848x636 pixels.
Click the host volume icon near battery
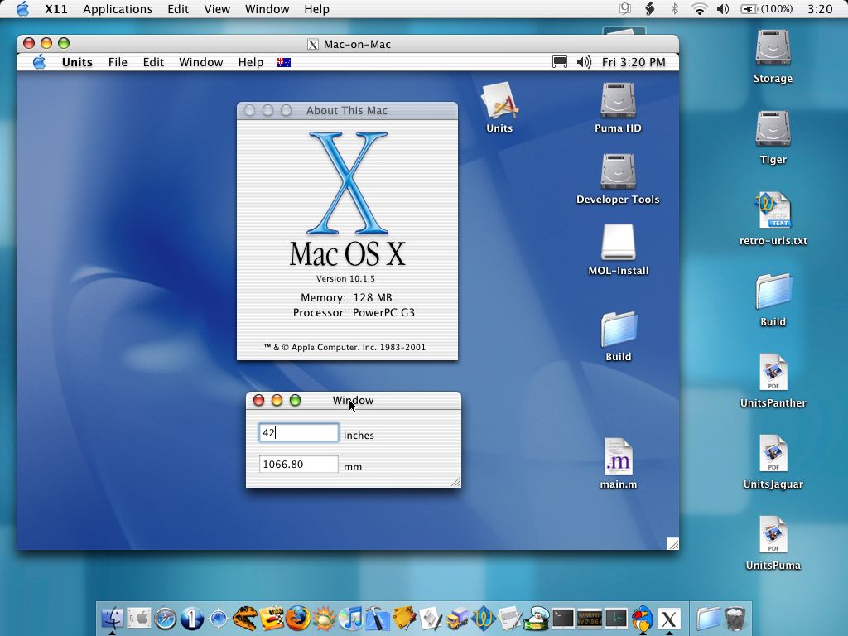pyautogui.click(x=722, y=9)
